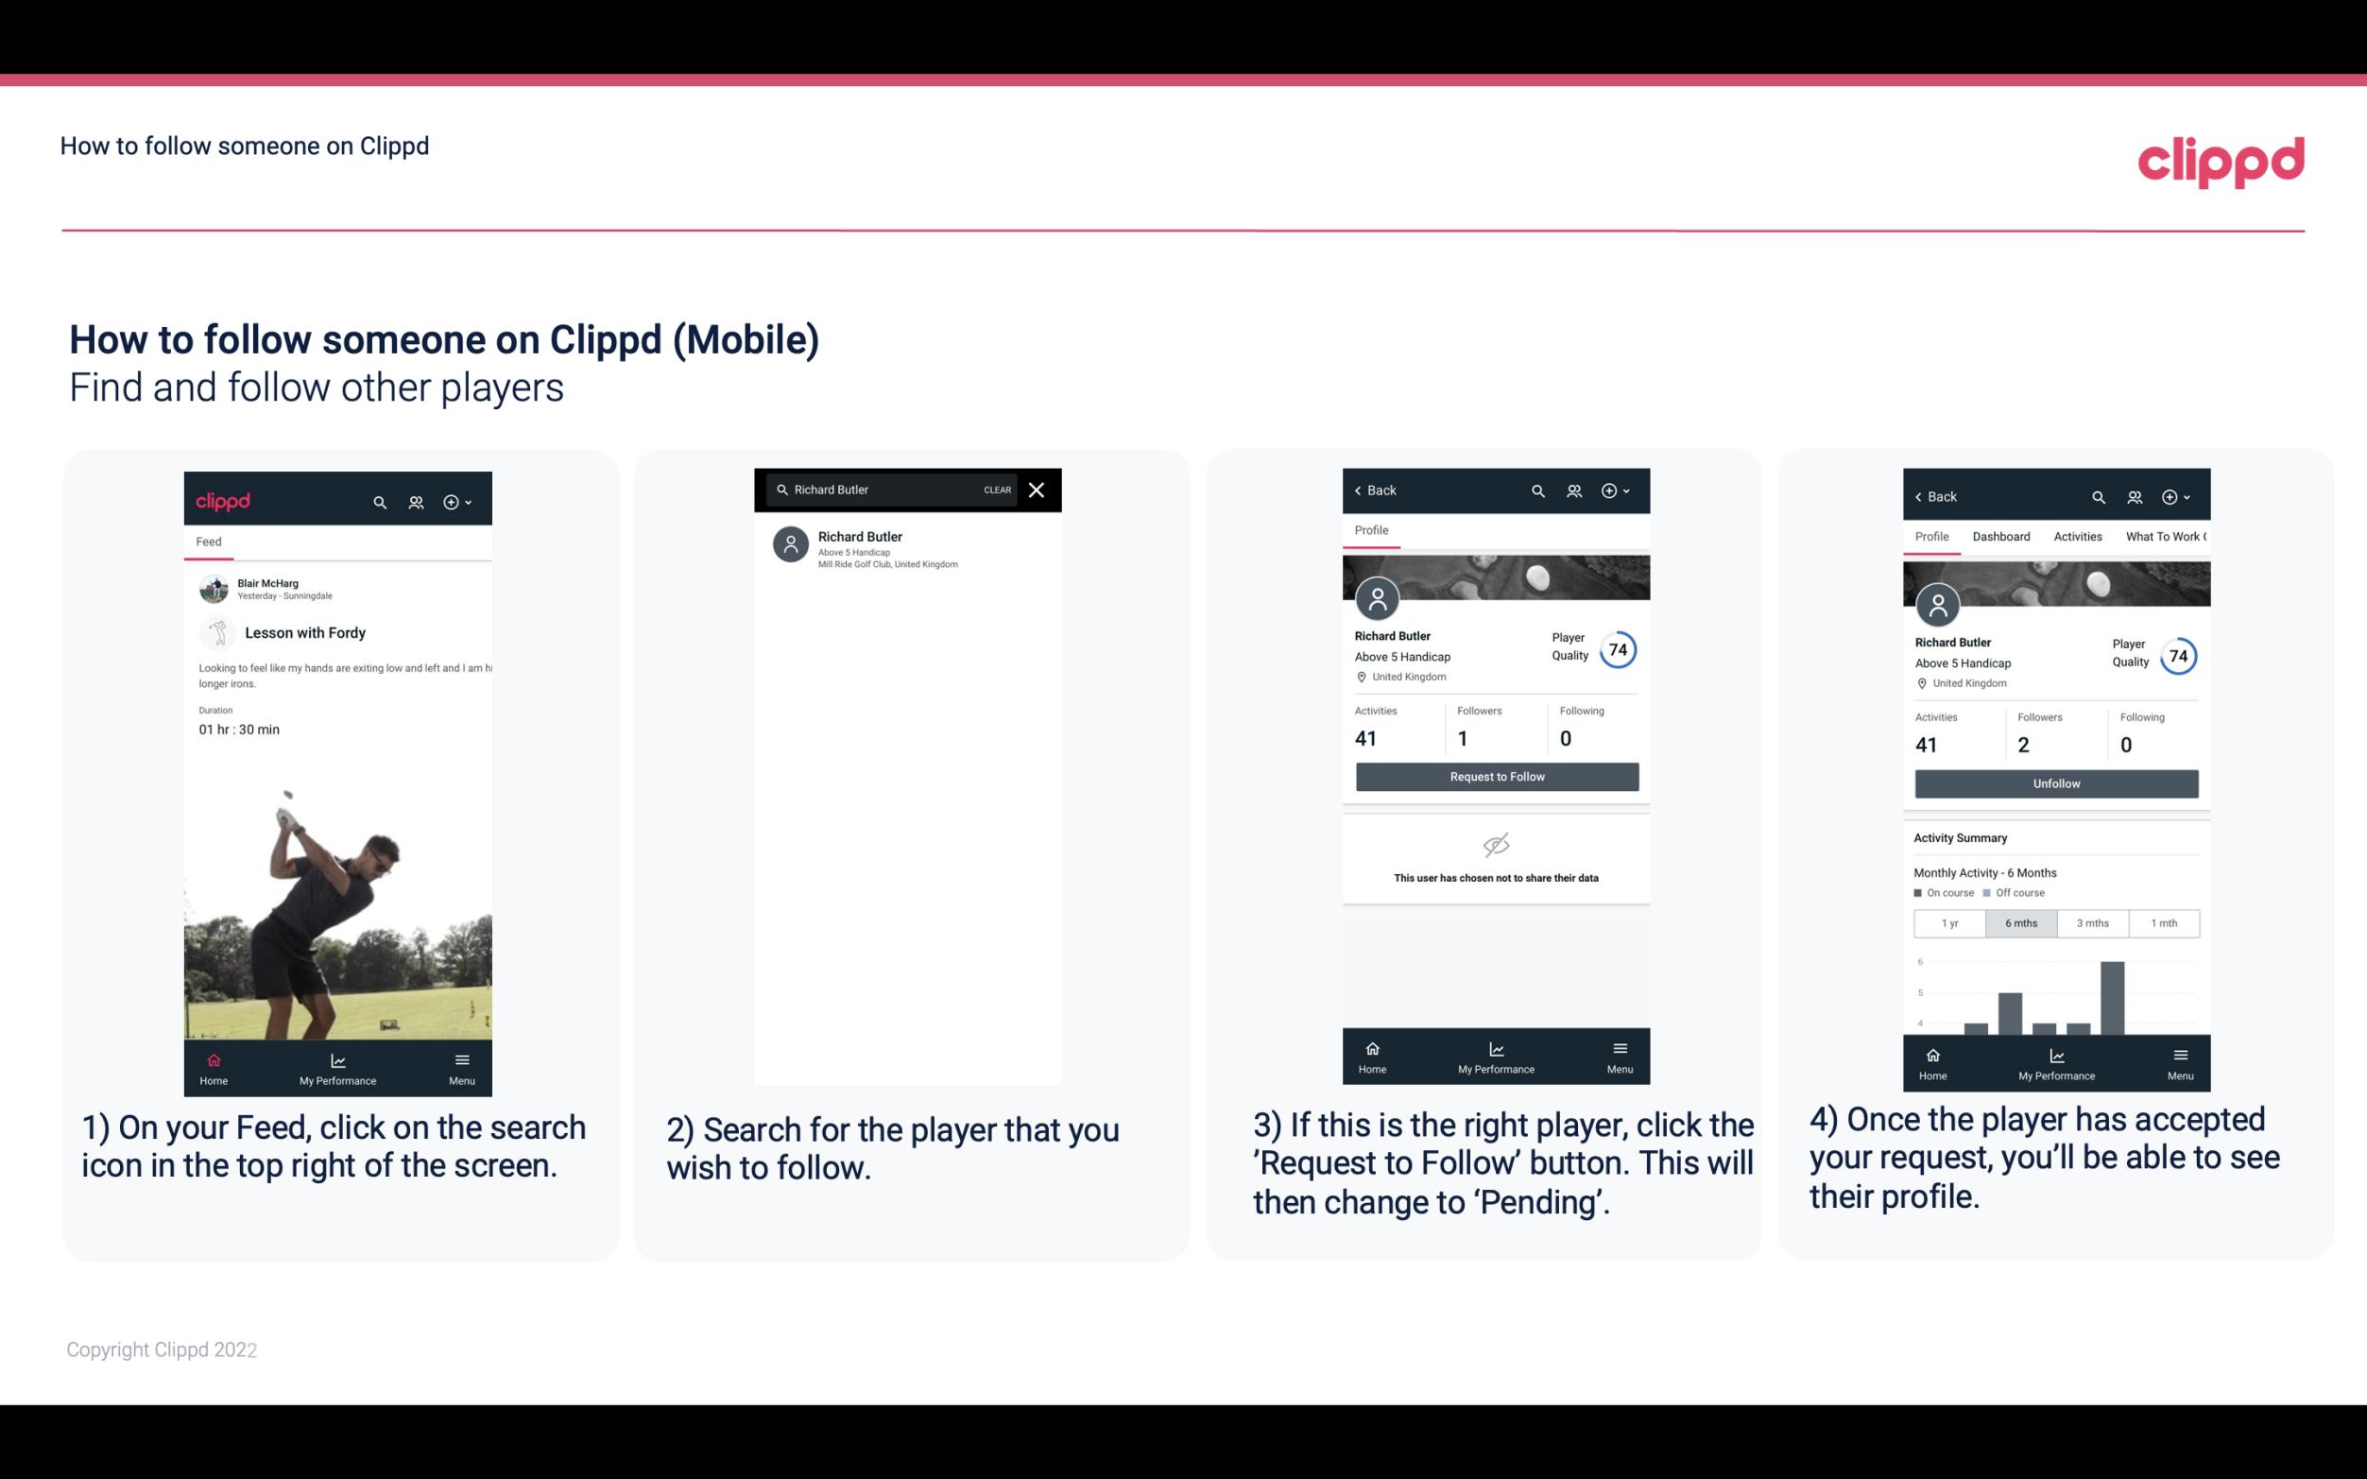
Task: Click the Request to Follow button
Action: (x=1495, y=775)
